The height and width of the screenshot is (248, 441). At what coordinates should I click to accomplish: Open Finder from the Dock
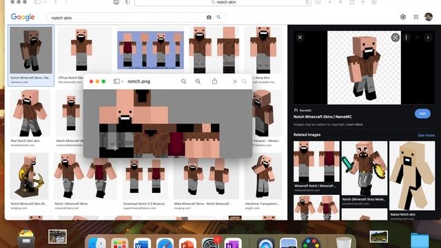pos(97,243)
